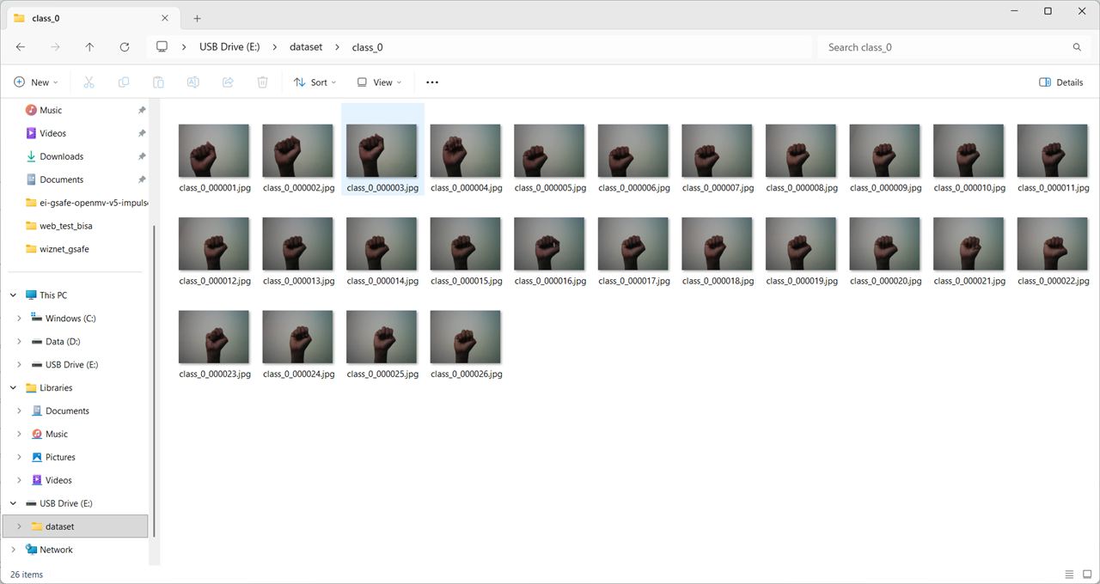This screenshot has width=1100, height=584.
Task: Select thumbnail class_0_000023.jpg
Action: pos(214,338)
